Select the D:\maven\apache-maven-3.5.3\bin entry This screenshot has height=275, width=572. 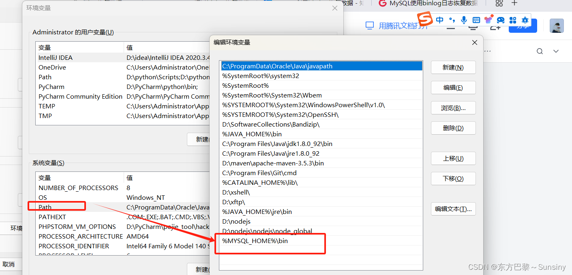pos(322,163)
